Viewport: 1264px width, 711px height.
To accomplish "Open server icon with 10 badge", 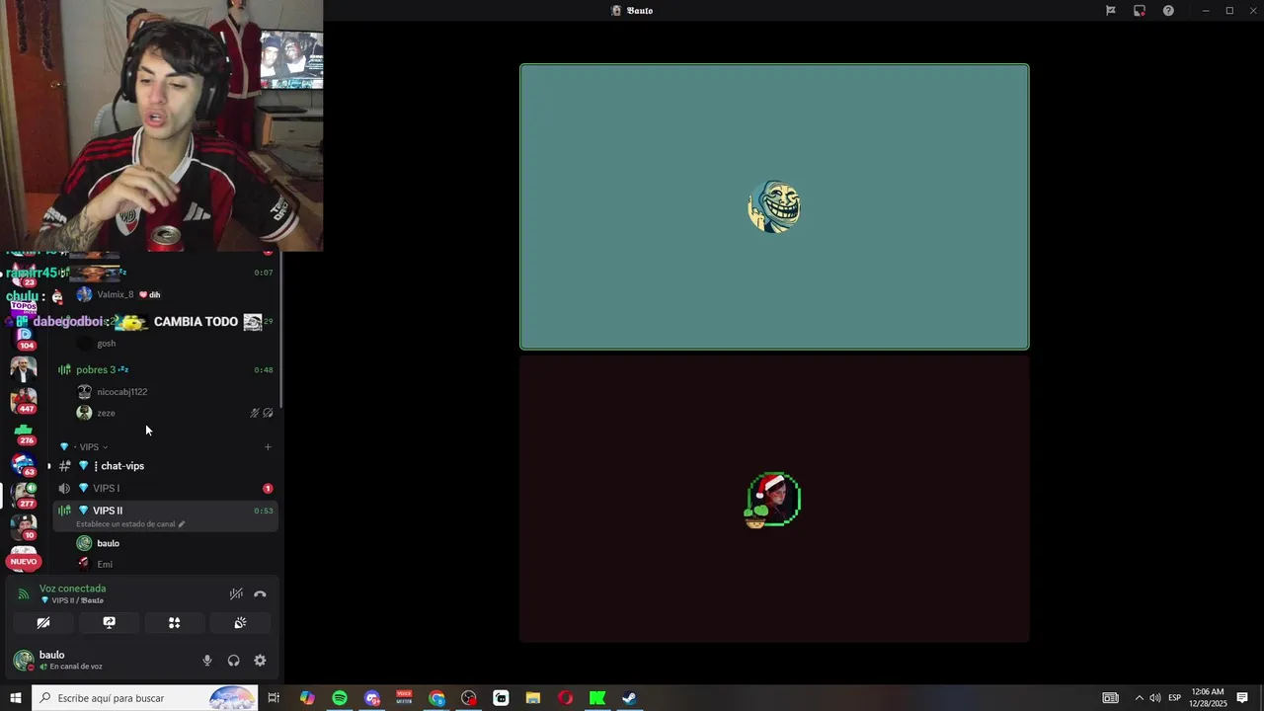I will (24, 527).
